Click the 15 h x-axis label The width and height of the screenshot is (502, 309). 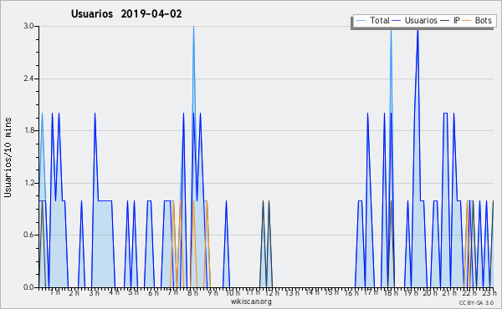point(331,292)
